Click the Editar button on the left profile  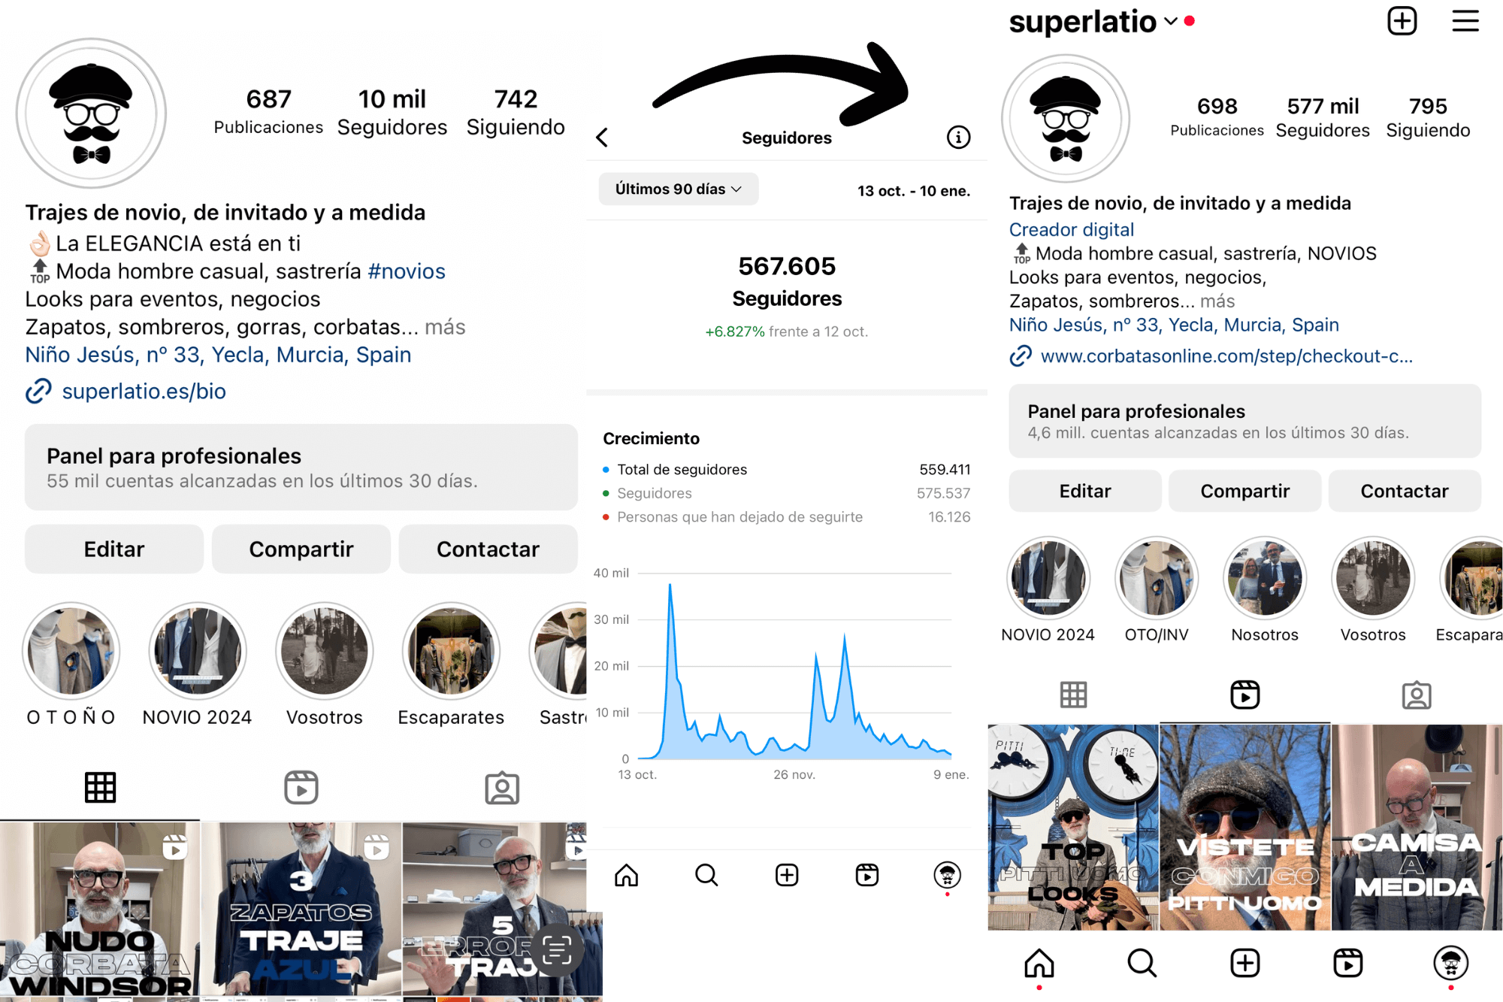click(114, 549)
